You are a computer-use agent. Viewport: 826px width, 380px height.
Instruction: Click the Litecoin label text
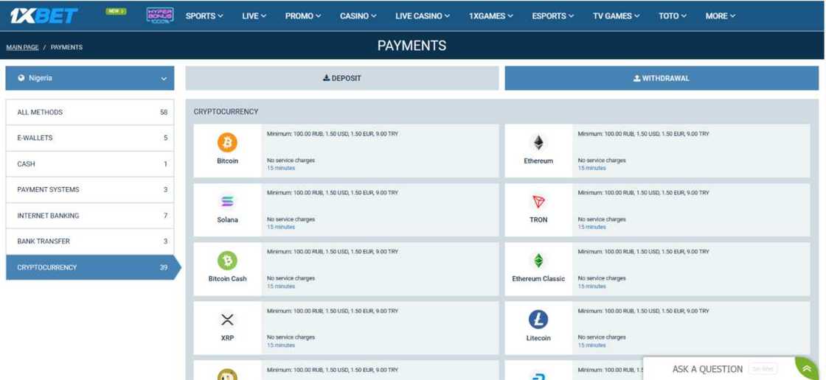[x=538, y=338]
